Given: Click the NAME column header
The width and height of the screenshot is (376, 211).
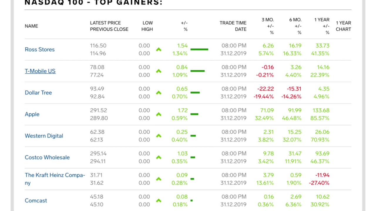Looking at the screenshot, I should click(x=31, y=26).
